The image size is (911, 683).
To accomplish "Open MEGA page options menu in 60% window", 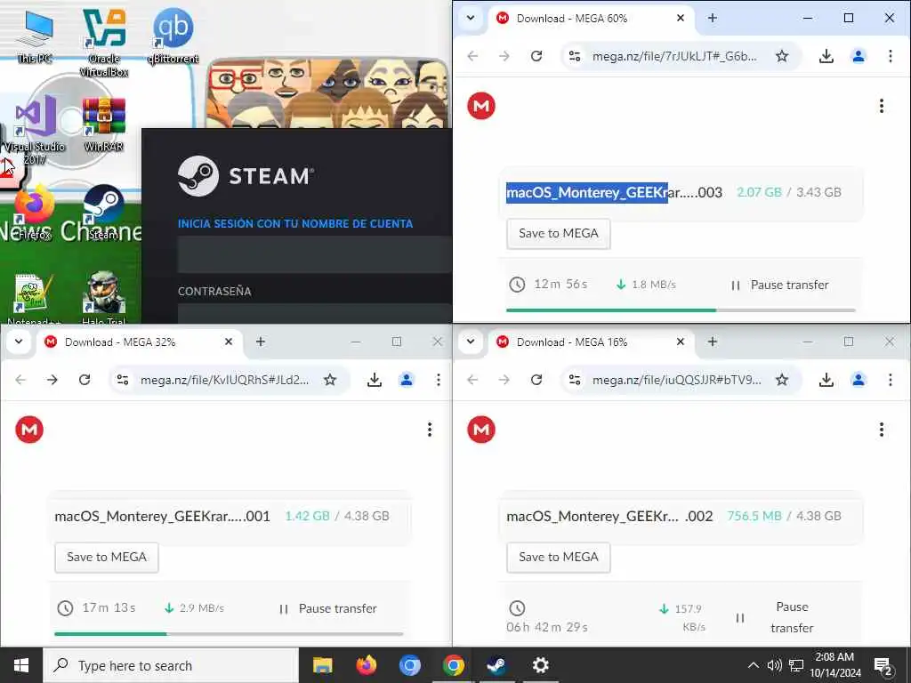I will pos(882,106).
